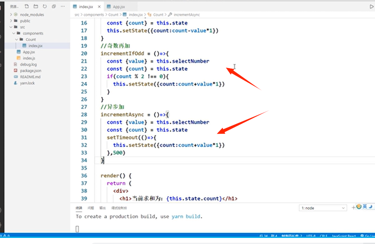Screen dimensions: 375x244
Task: Click the New Folder icon in Explorer header
Action: point(36,7)
